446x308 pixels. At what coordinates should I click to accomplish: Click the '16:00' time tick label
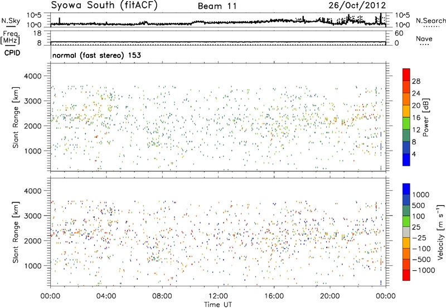click(x=274, y=296)
